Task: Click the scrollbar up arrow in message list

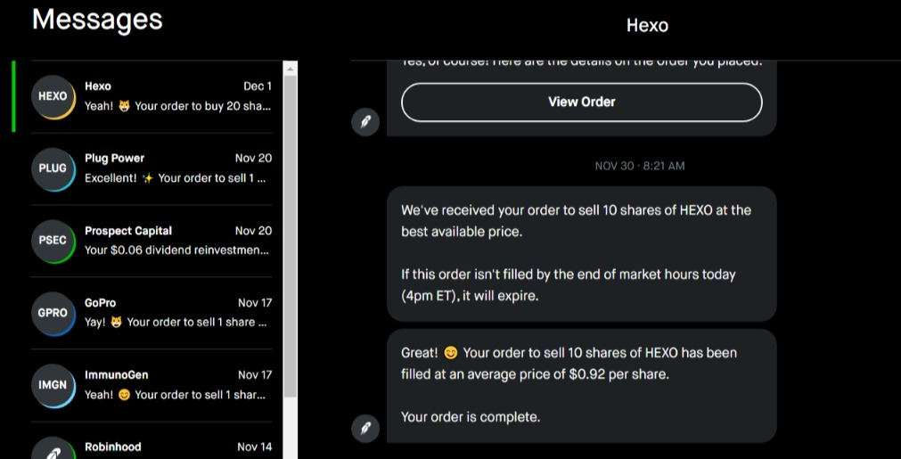Action: pyautogui.click(x=290, y=68)
